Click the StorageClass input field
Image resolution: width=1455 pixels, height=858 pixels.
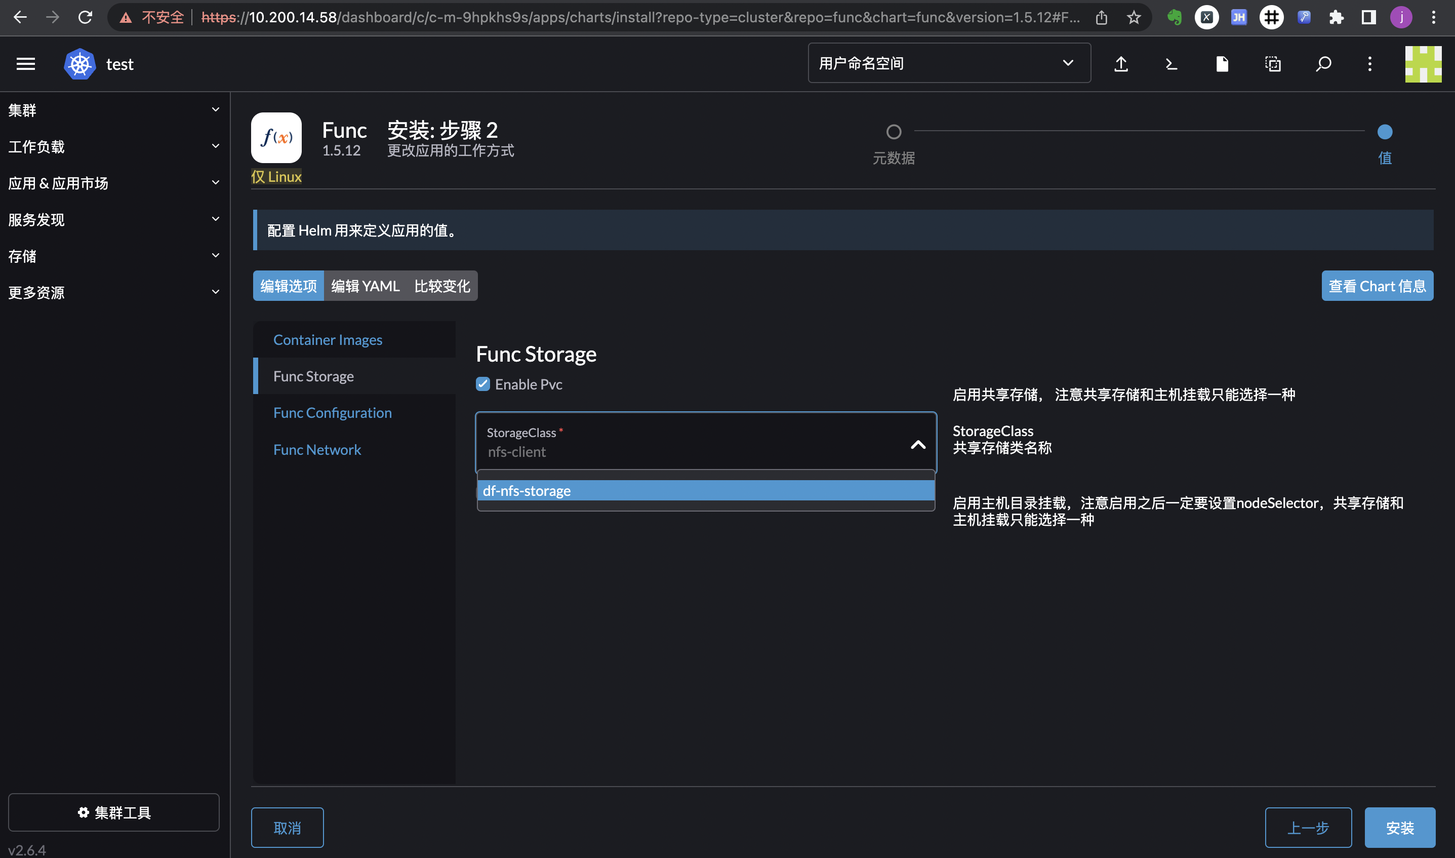pos(706,442)
